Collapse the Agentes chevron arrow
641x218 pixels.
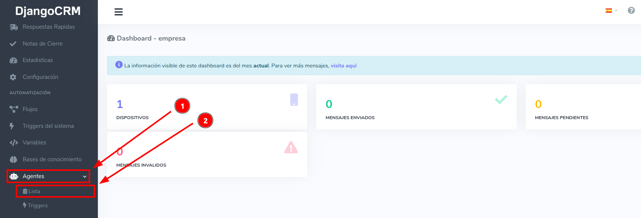(85, 177)
